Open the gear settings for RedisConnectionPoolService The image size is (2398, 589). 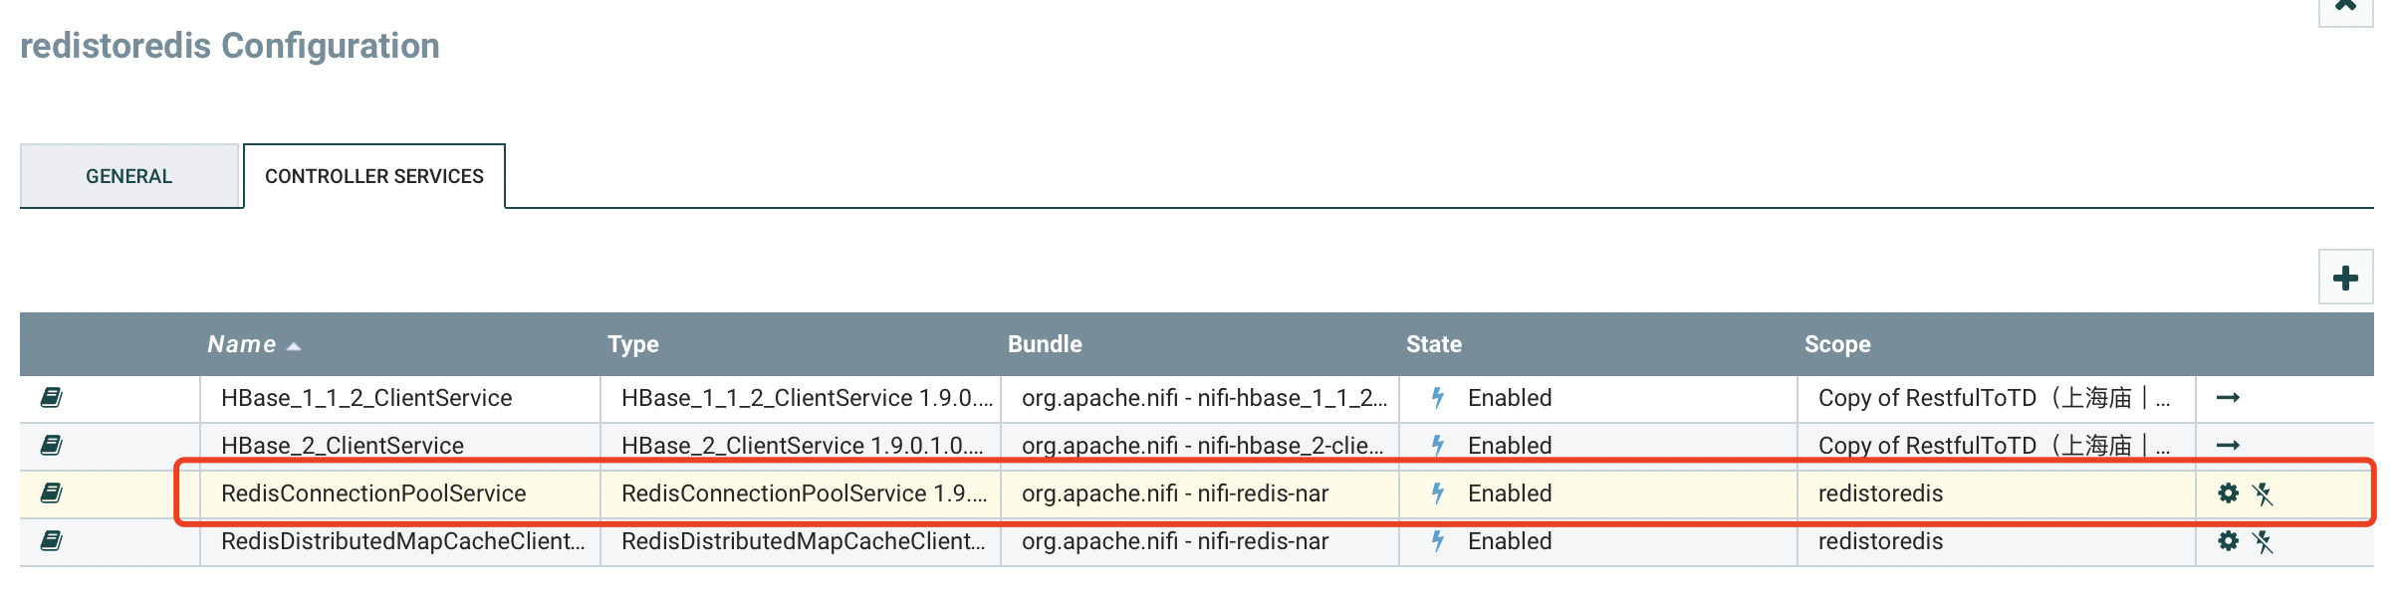point(2229,493)
